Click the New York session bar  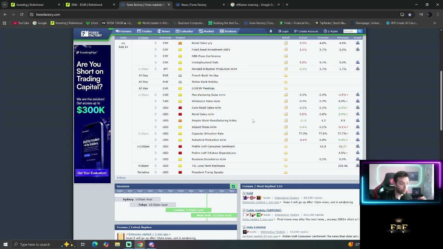(214, 215)
